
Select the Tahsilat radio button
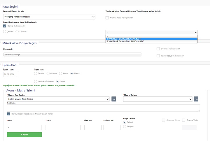pos(36,73)
